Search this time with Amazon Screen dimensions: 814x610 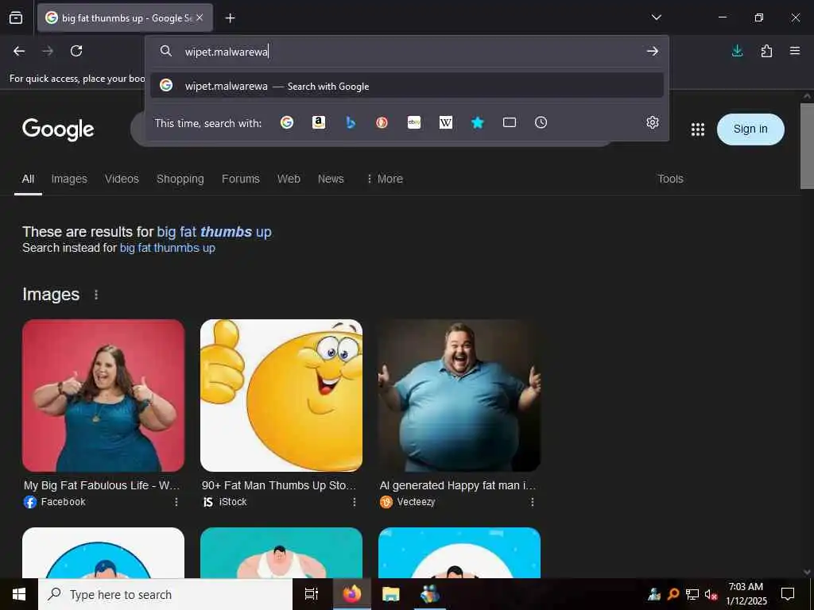319,122
